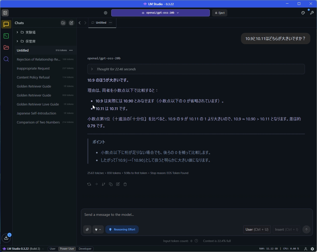Regenerate the assistant response

pyautogui.click(x=89, y=184)
